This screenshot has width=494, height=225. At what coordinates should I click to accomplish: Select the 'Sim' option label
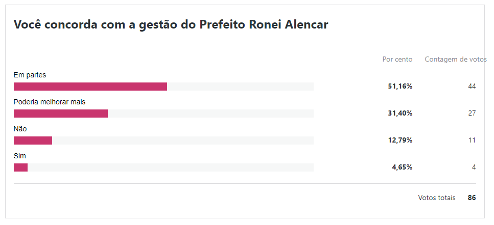[x=20, y=156]
